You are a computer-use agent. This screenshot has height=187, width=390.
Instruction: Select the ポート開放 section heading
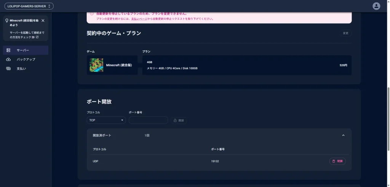(99, 101)
